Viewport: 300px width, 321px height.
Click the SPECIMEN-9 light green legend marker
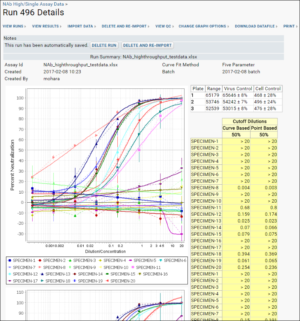point(70,267)
